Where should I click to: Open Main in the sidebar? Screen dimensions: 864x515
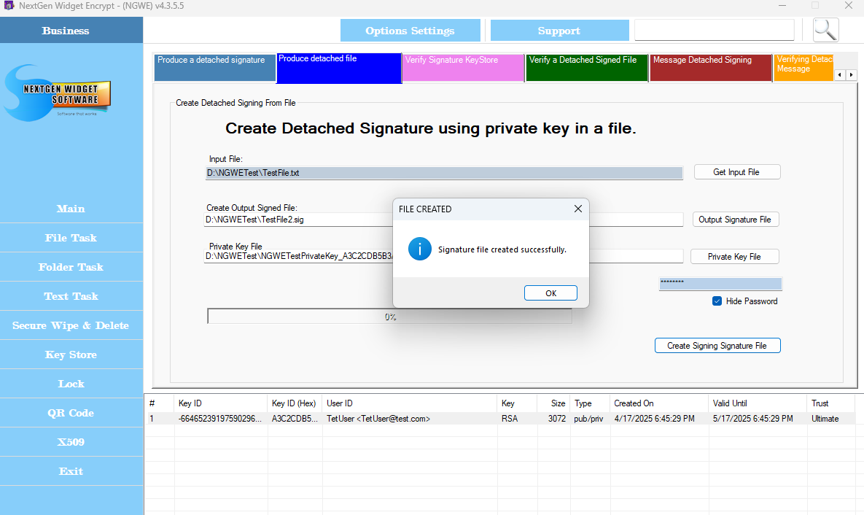71,209
